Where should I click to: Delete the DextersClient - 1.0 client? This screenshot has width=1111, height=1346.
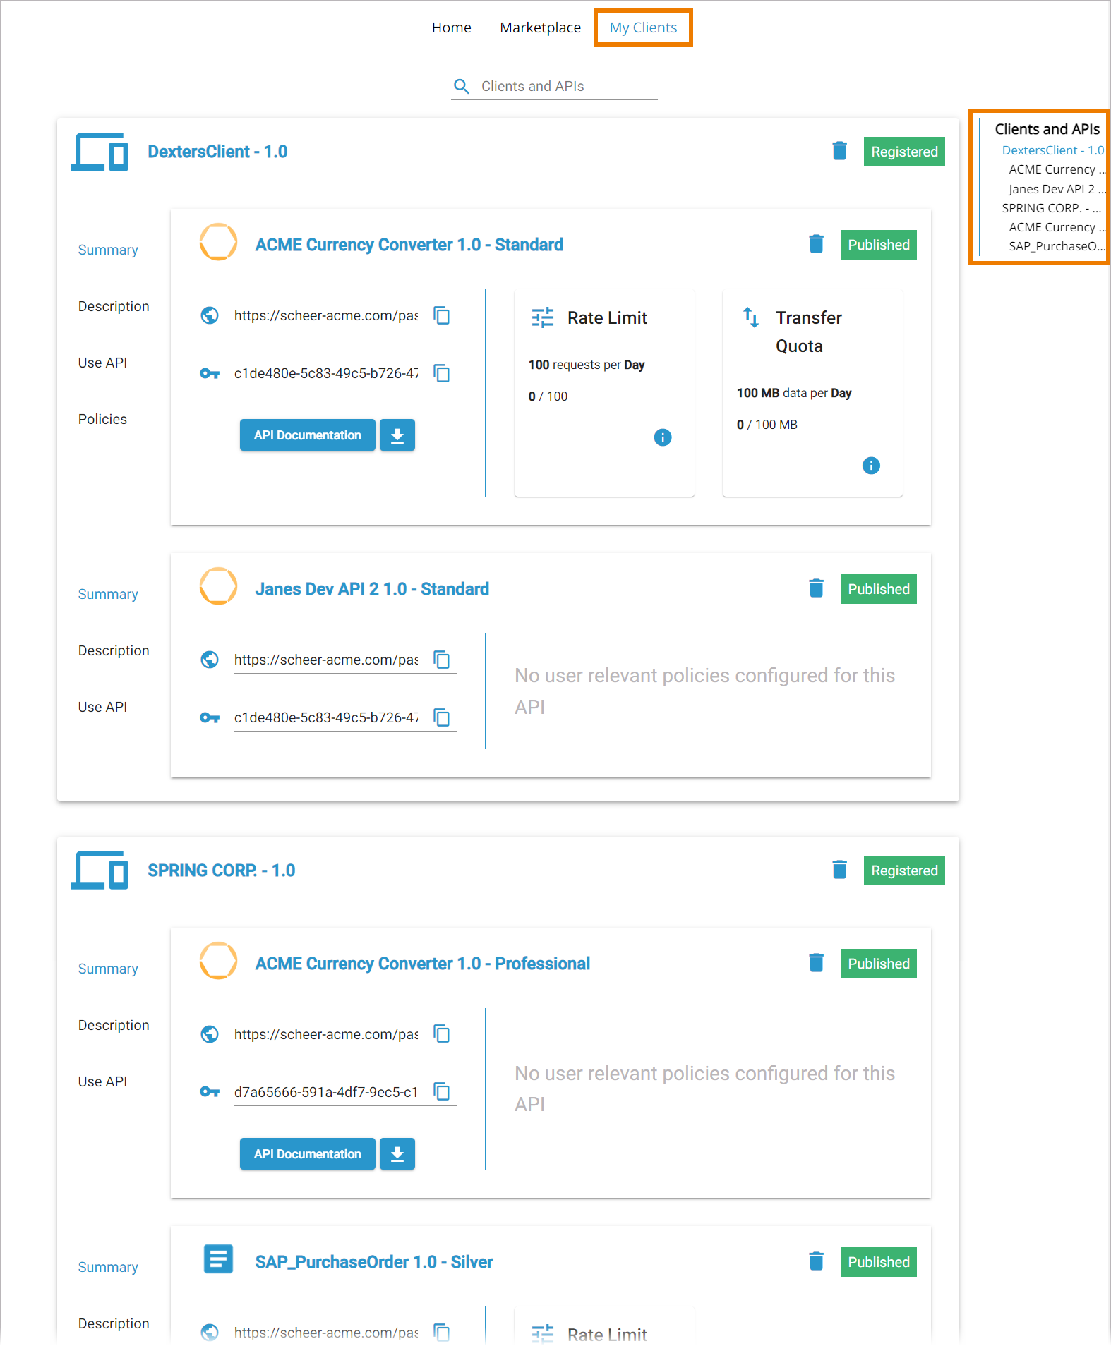click(839, 151)
